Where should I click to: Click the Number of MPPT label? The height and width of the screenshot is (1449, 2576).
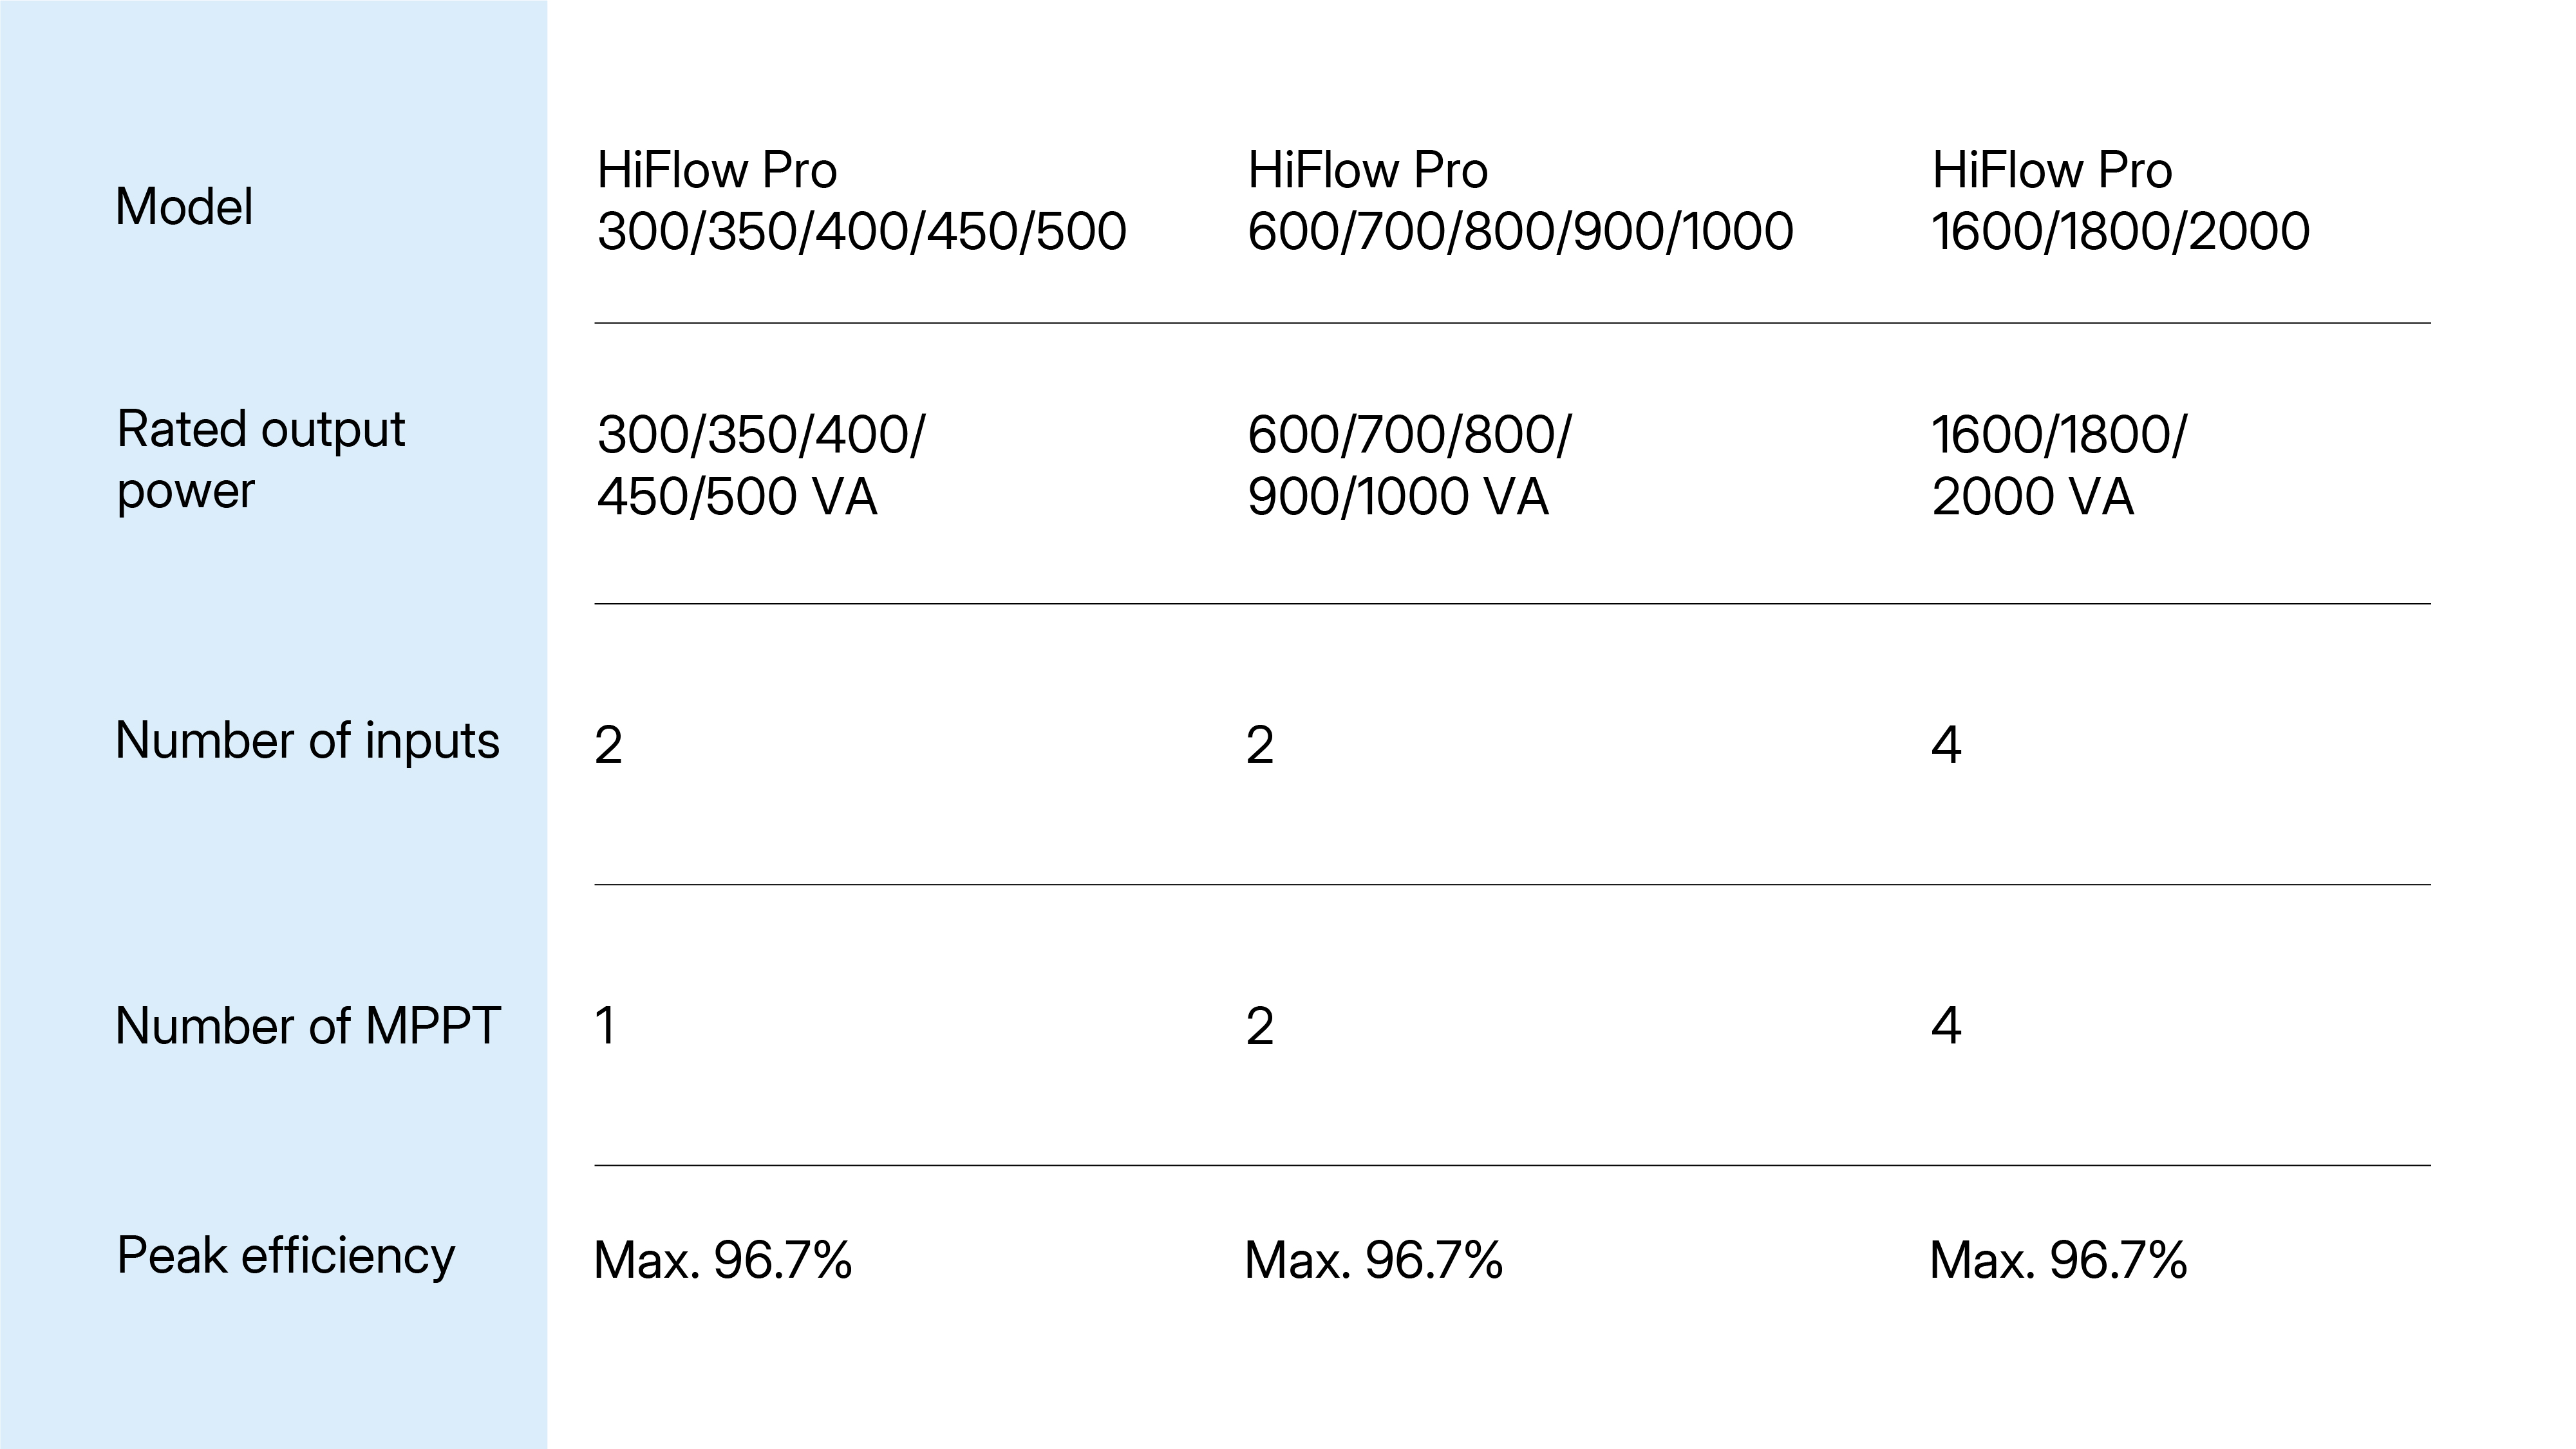[307, 1026]
